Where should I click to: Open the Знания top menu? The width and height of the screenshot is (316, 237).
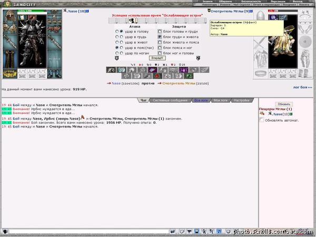pos(208,1)
